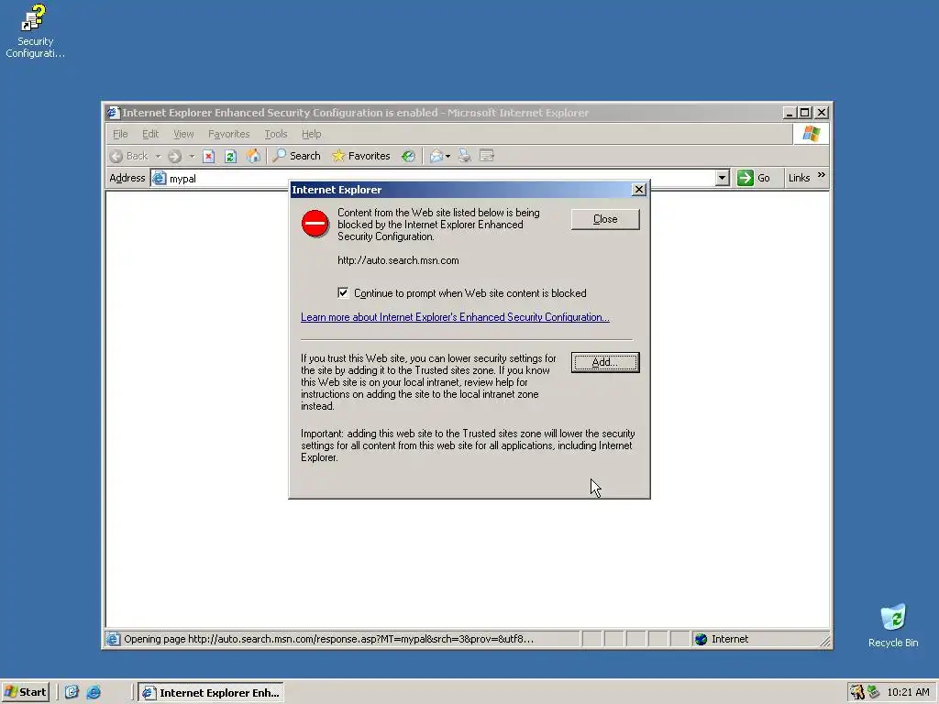939x704 pixels.
Task: Click the Edit page toolbar icon
Action: point(487,156)
